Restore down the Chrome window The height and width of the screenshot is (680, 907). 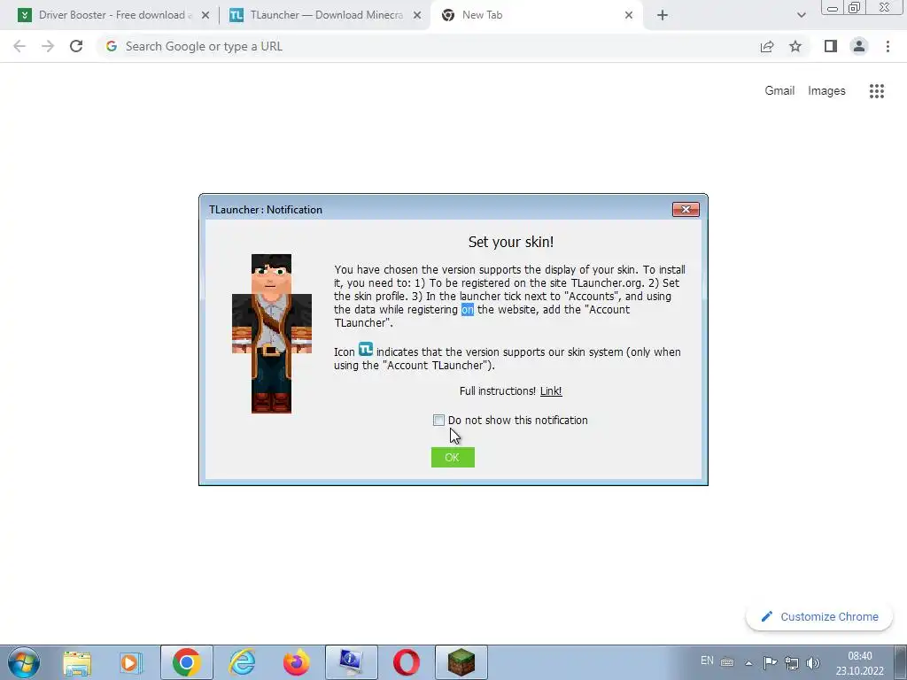coord(854,7)
